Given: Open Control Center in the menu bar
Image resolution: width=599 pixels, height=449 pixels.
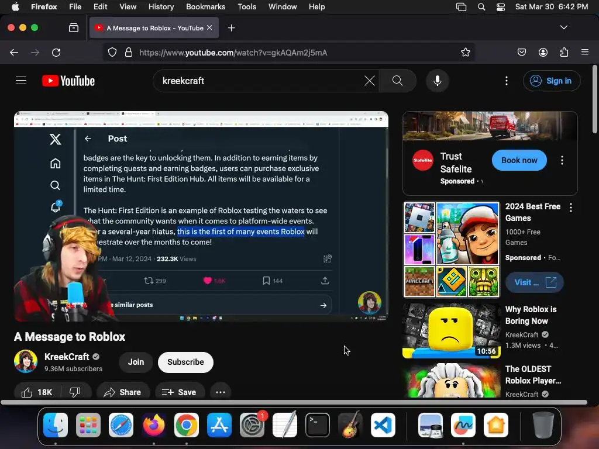Looking at the screenshot, I should (501, 6).
